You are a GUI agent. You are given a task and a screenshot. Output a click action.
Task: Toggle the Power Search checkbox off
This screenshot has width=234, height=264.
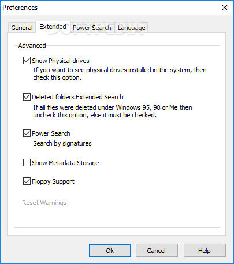tap(27, 133)
